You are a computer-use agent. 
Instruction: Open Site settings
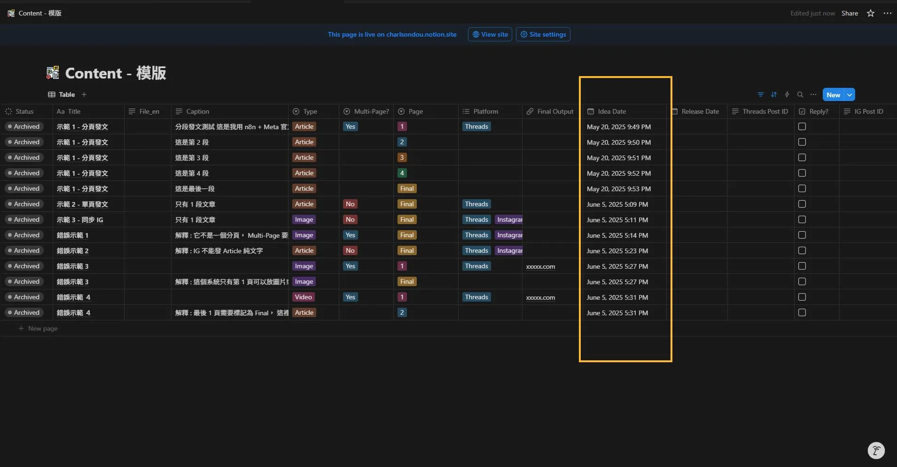click(x=543, y=34)
